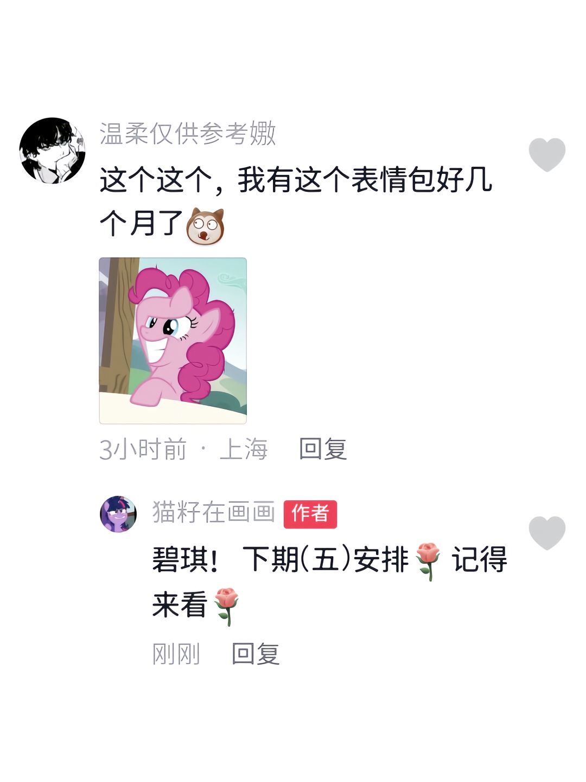Open the username 温柔仅供参考嫐
Screen dimensions: 586x782
point(188,133)
